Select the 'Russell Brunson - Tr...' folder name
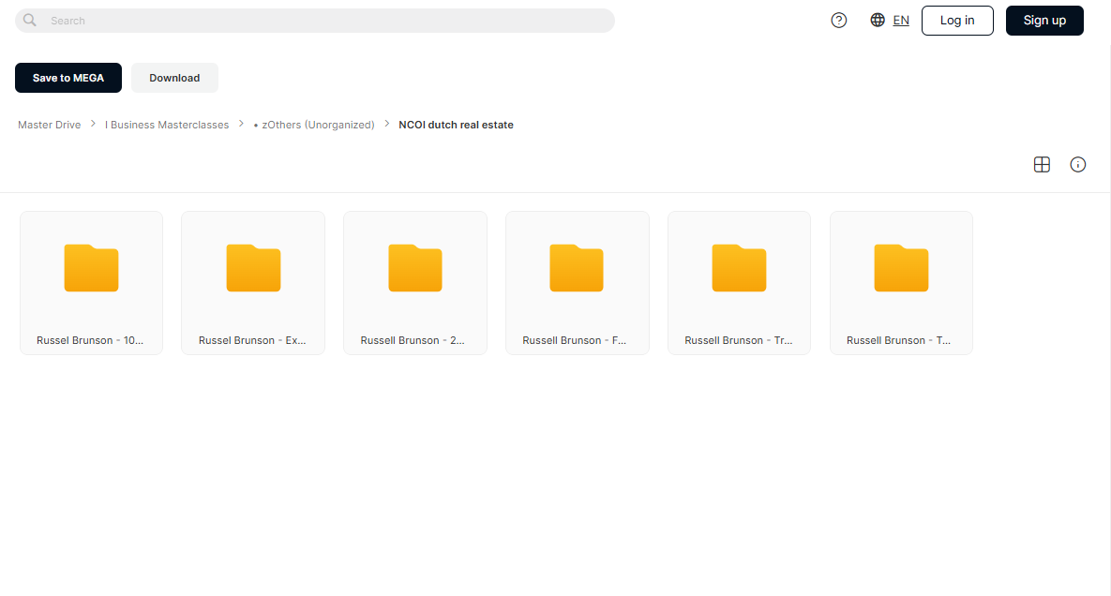 [738, 340]
